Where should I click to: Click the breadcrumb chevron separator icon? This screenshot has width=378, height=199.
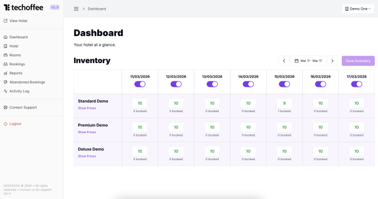coord(84,9)
